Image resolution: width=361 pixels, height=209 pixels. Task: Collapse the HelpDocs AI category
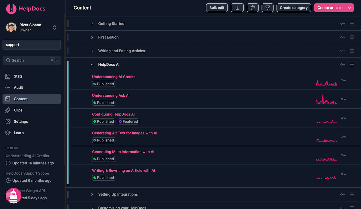92,65
